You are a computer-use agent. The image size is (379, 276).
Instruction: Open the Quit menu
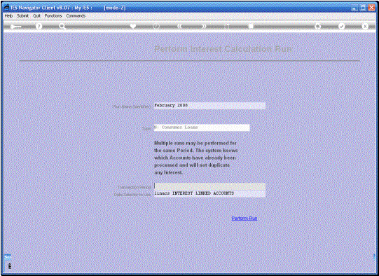[36, 15]
